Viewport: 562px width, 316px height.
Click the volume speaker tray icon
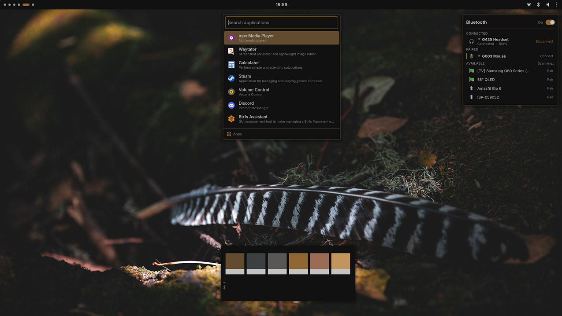[548, 4]
